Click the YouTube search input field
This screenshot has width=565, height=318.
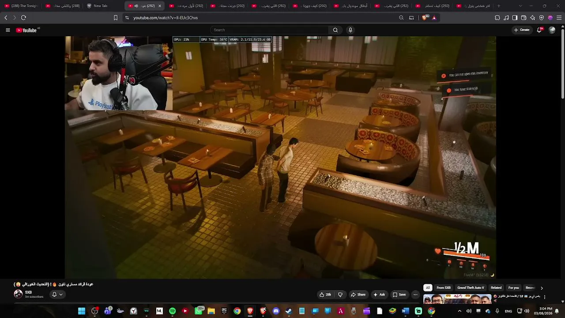pyautogui.click(x=269, y=30)
